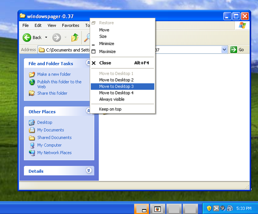Collapse the Other Places panel
Viewport: 258px width, 214px height.
click(88, 111)
